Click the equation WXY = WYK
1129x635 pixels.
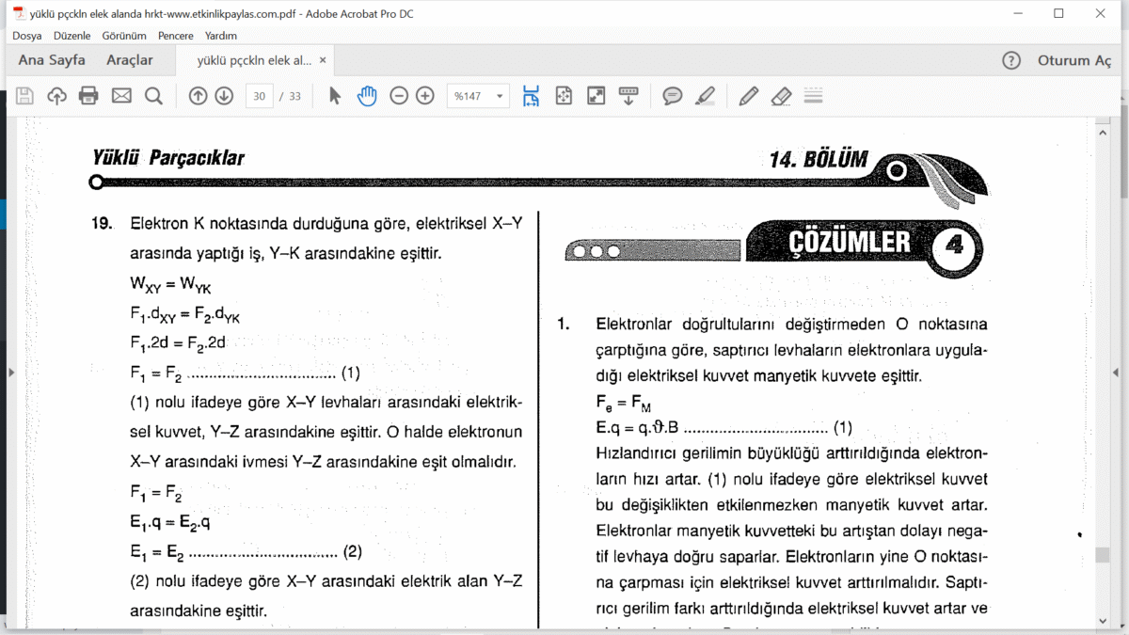[170, 283]
